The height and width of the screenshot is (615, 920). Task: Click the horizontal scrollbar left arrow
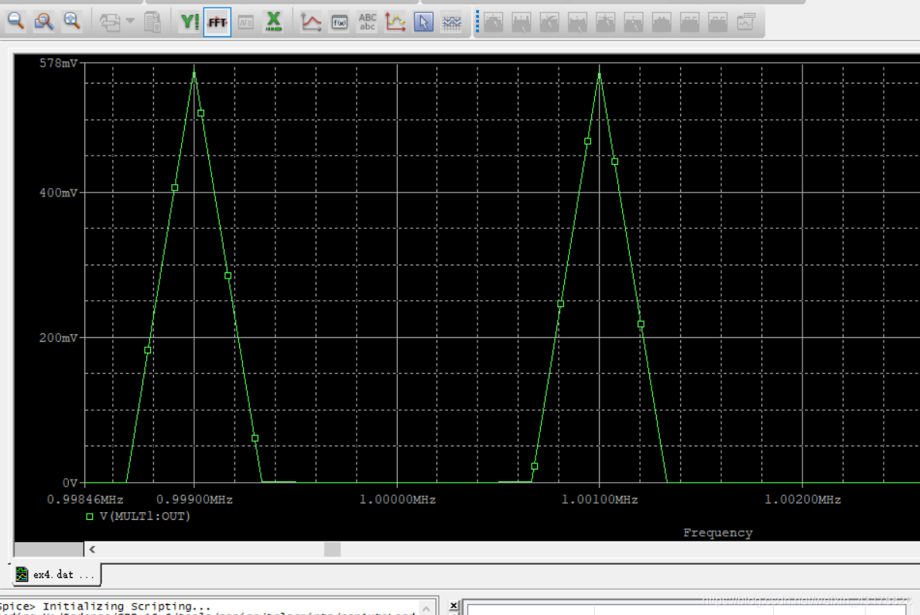(92, 549)
